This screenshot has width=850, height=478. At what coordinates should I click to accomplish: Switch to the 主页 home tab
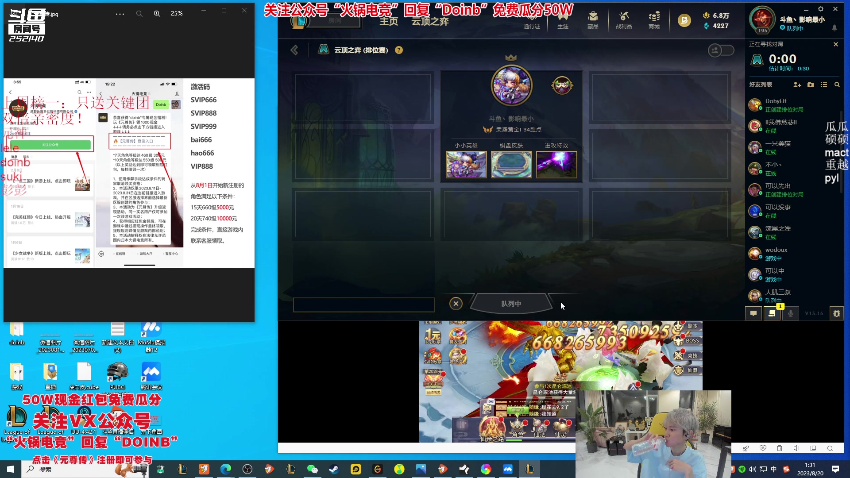(389, 21)
